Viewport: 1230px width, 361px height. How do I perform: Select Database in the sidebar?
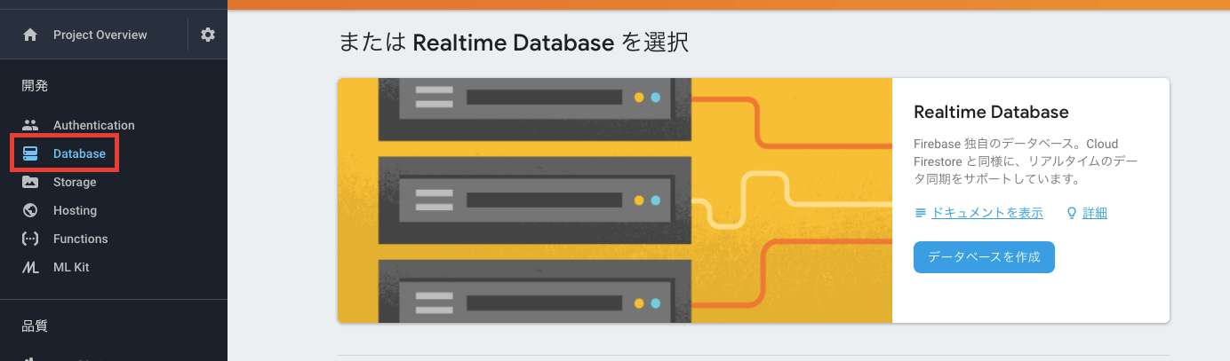pos(79,153)
